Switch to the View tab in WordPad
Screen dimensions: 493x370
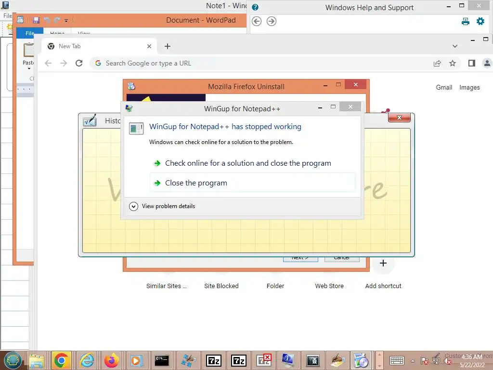84,33
